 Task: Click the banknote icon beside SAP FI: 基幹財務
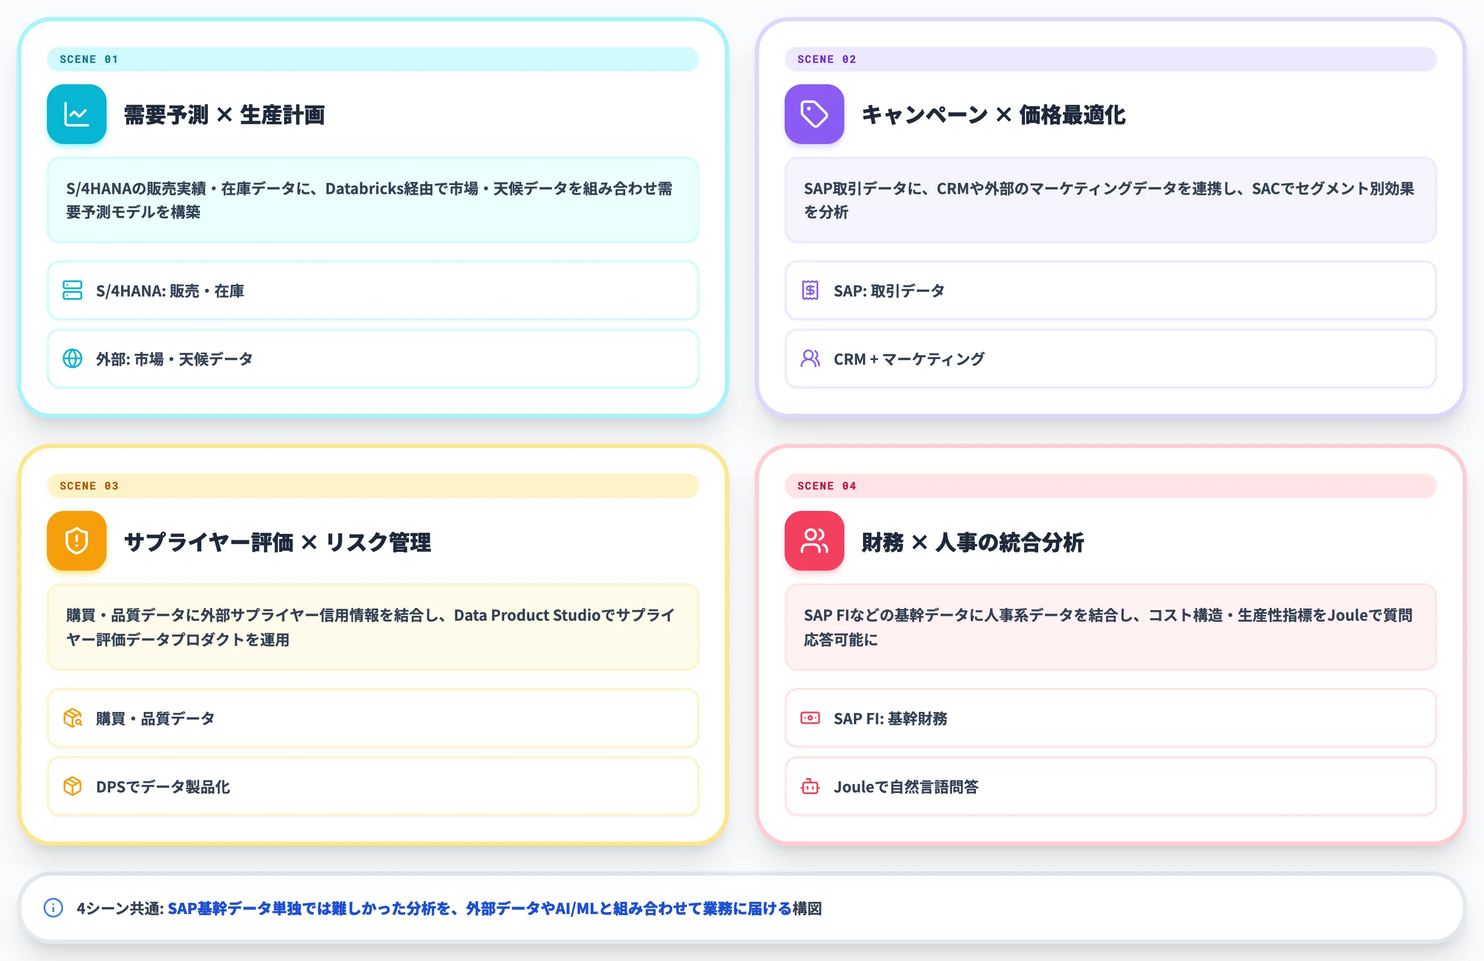coord(810,718)
